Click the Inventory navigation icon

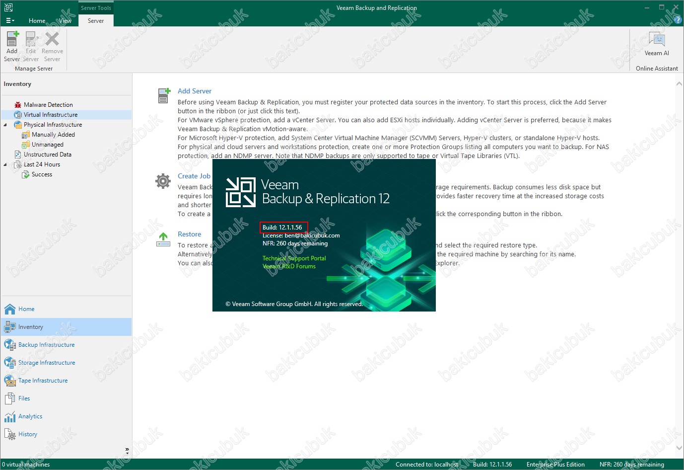10,327
